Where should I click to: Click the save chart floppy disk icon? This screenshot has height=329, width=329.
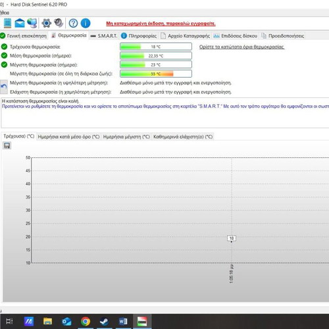pyautogui.click(x=7, y=145)
